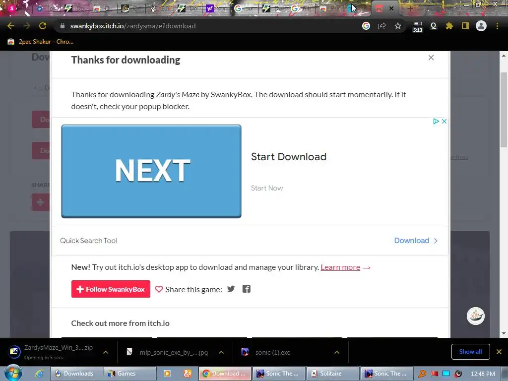This screenshot has width=508, height=381.
Task: Click Show all downloads button
Action: click(x=470, y=352)
